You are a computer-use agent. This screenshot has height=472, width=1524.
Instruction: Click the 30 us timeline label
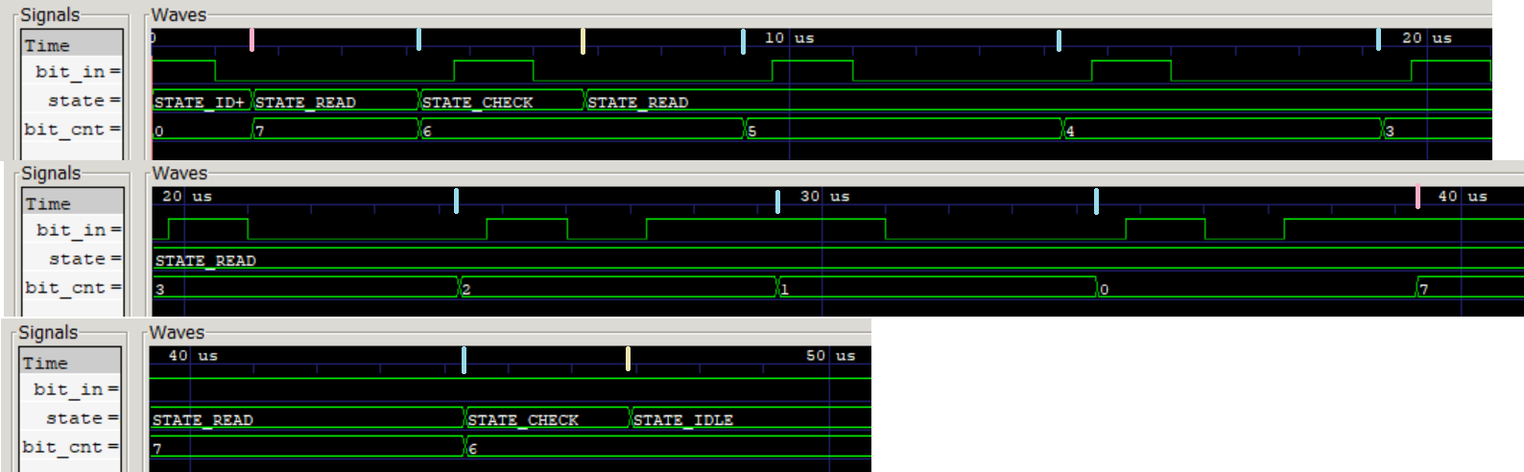point(824,197)
